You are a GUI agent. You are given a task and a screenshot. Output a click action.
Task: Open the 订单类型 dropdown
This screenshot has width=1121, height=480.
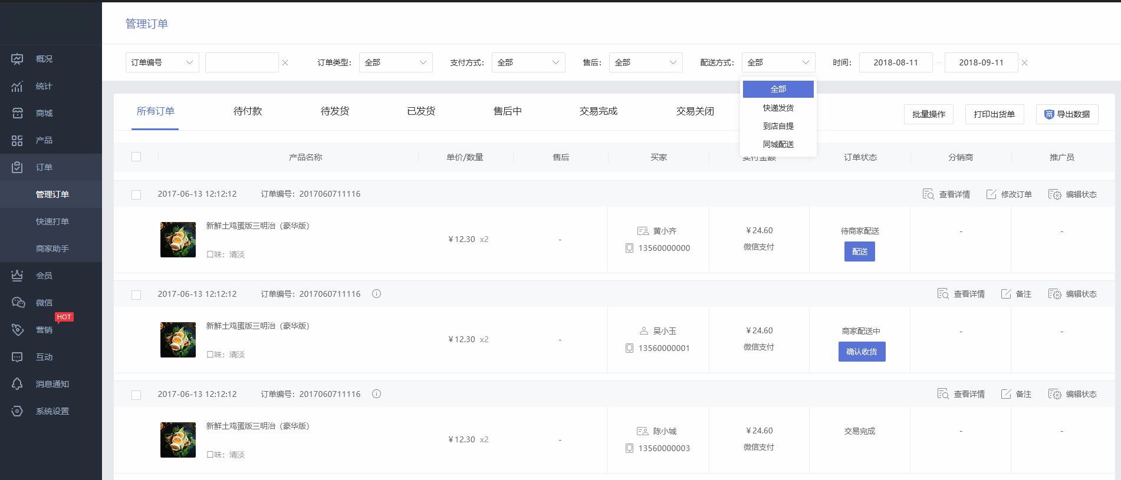[x=396, y=62]
